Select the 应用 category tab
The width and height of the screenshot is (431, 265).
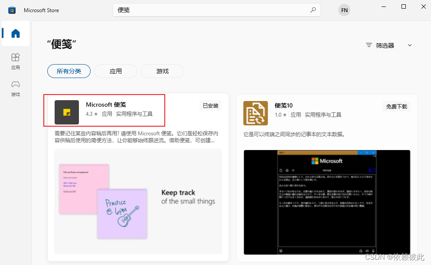pos(116,71)
